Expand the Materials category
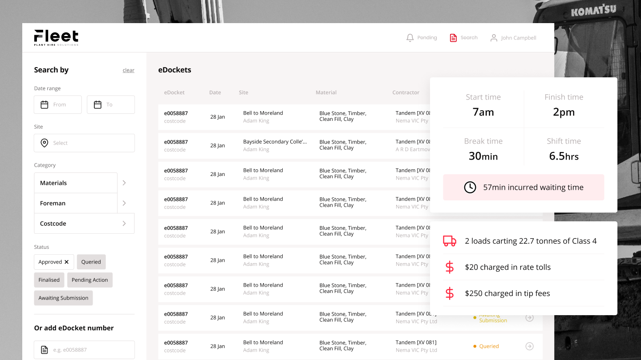The width and height of the screenshot is (641, 360). pyautogui.click(x=124, y=182)
